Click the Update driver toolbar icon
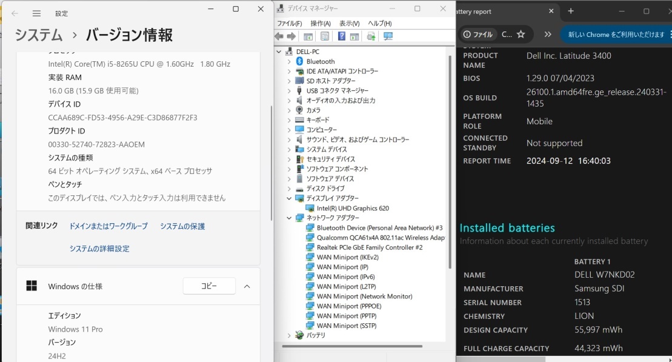This screenshot has width=672, height=362. (371, 36)
